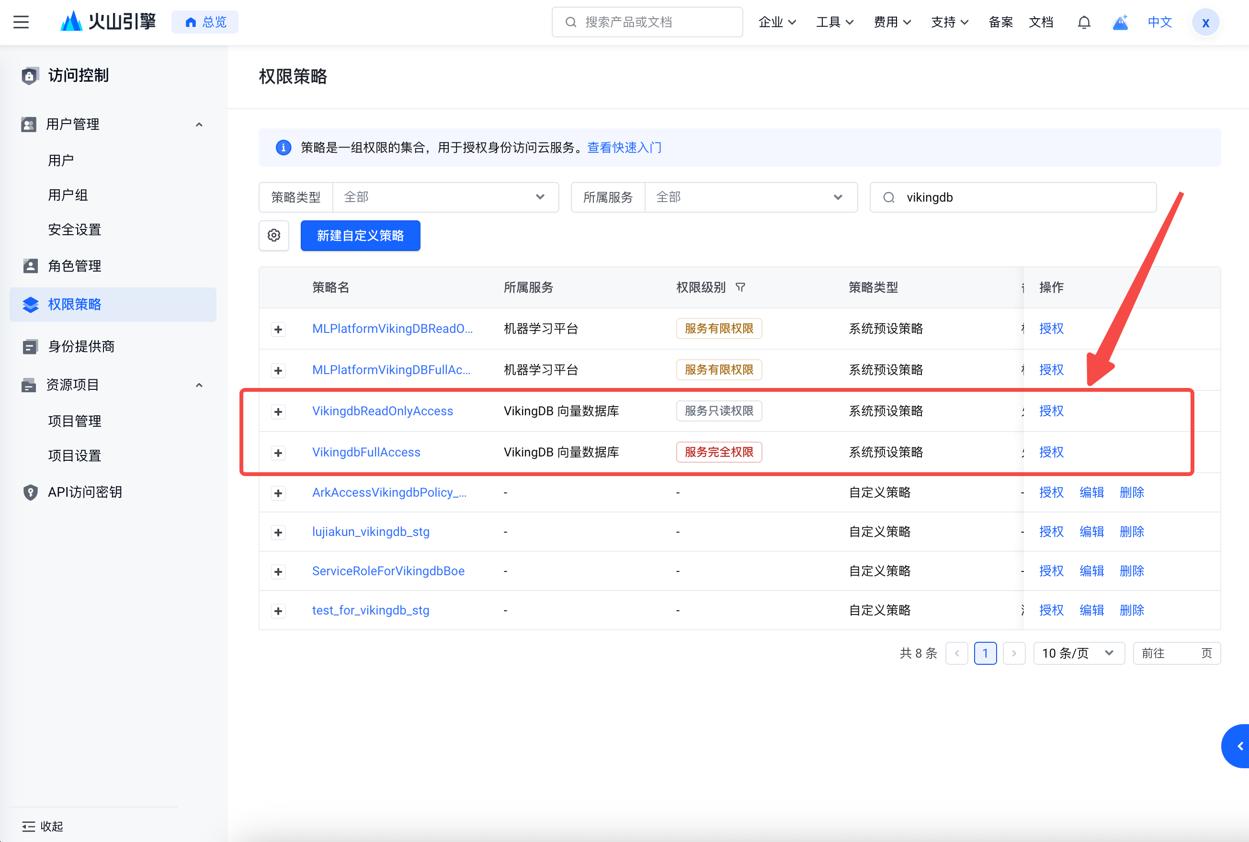Click the 前往 page jump field
The image size is (1249, 842).
coord(1177,653)
